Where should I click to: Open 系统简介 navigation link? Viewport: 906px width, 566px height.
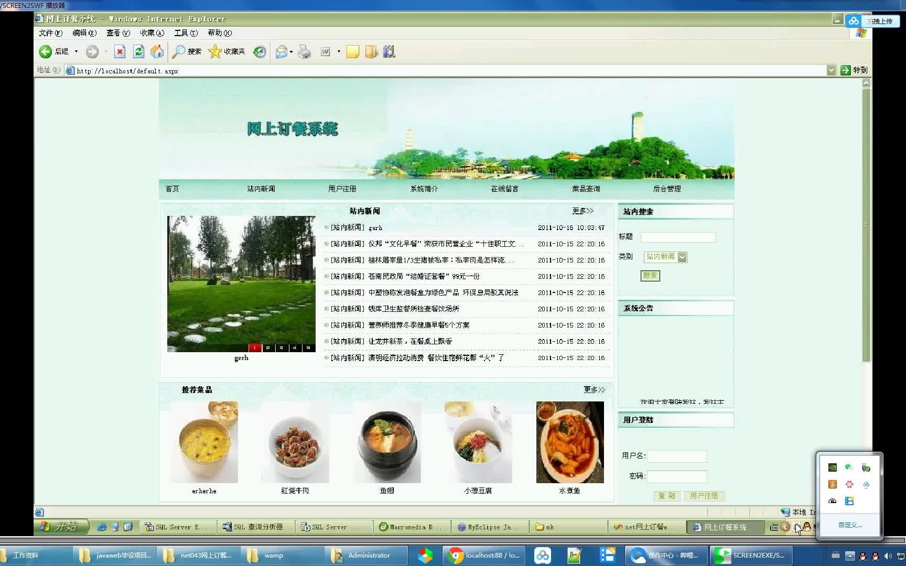click(424, 189)
